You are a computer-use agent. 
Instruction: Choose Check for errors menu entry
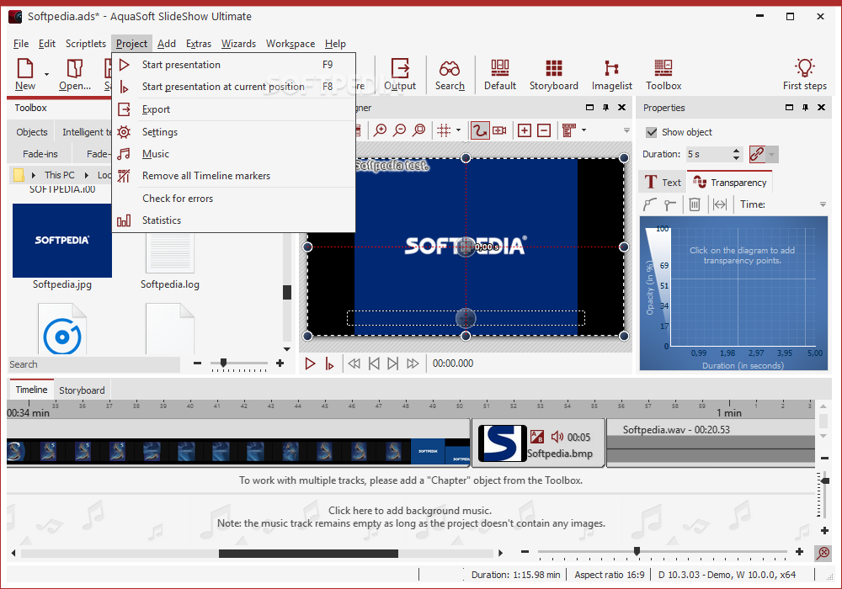[234, 199]
